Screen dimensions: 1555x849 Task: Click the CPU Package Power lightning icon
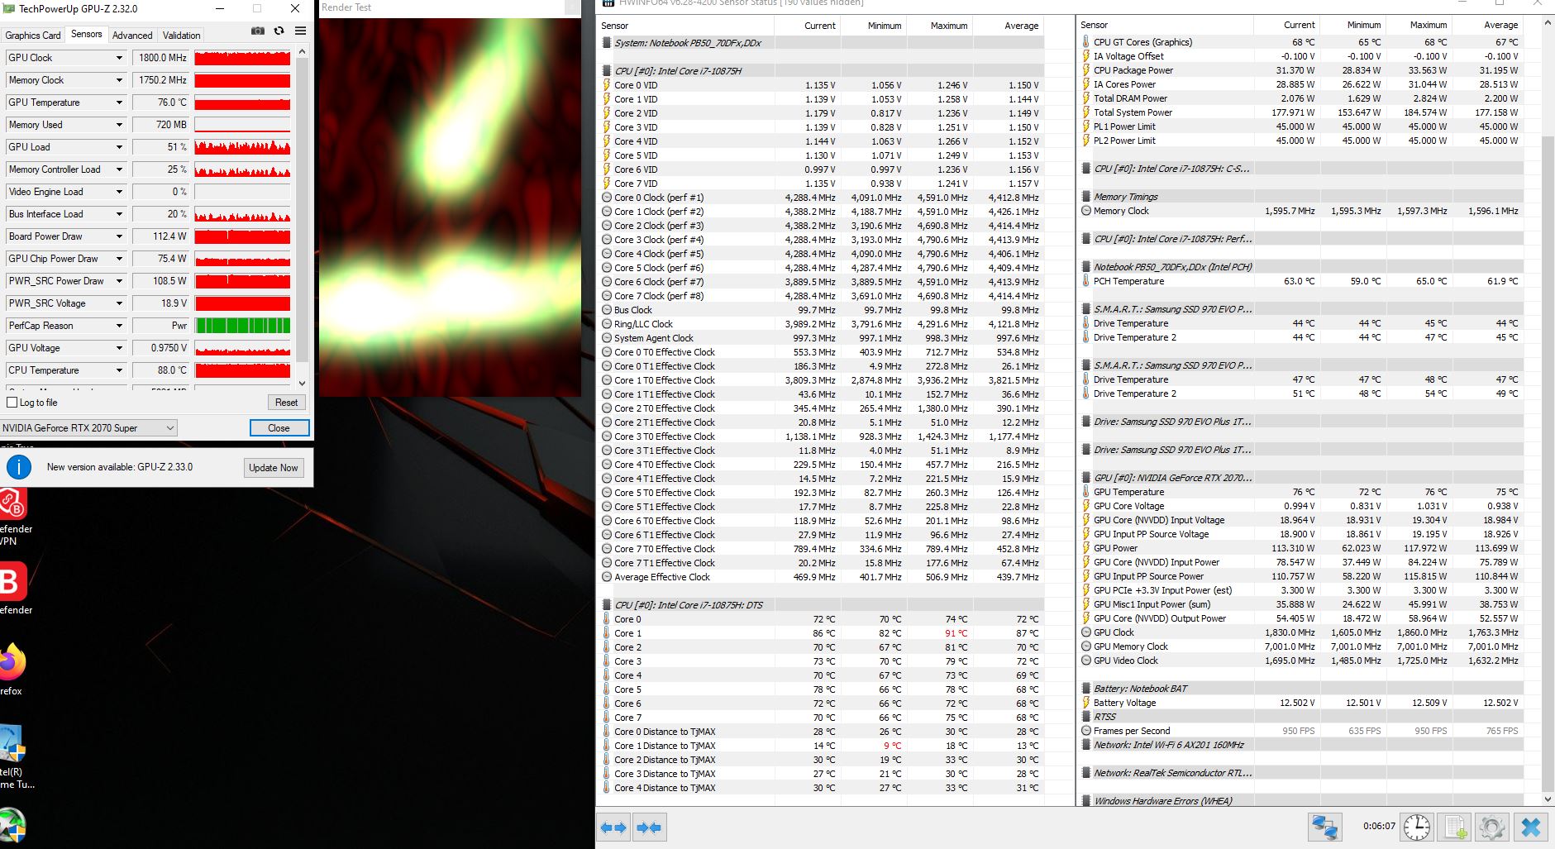[x=1086, y=70]
